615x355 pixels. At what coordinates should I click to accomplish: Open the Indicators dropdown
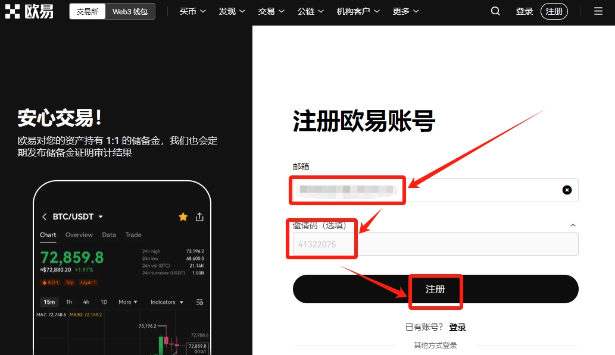[x=167, y=302]
